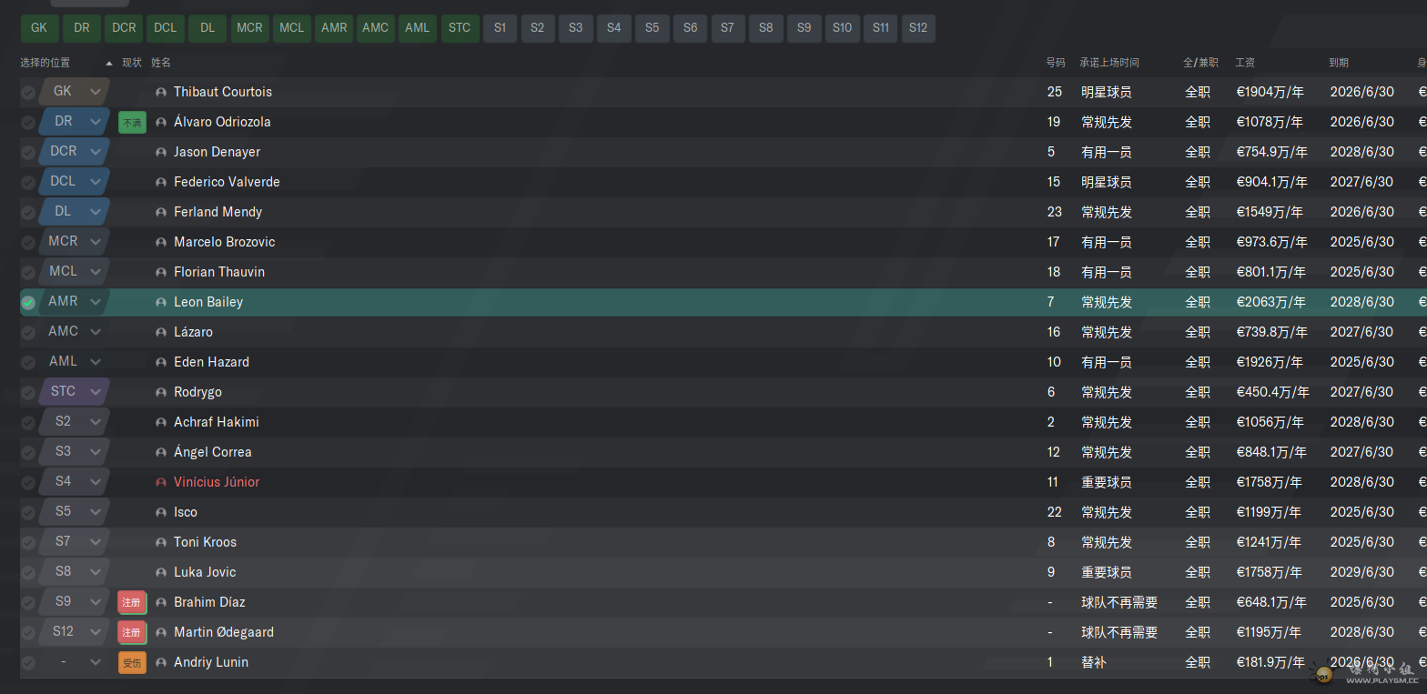Select the S12 substitute slot in top bar
Image resolution: width=1427 pixels, height=694 pixels.
tap(917, 28)
